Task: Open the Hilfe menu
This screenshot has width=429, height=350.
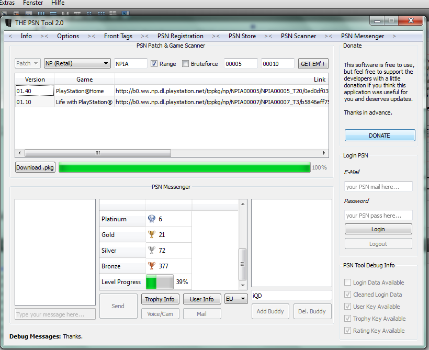Action: (x=58, y=3)
